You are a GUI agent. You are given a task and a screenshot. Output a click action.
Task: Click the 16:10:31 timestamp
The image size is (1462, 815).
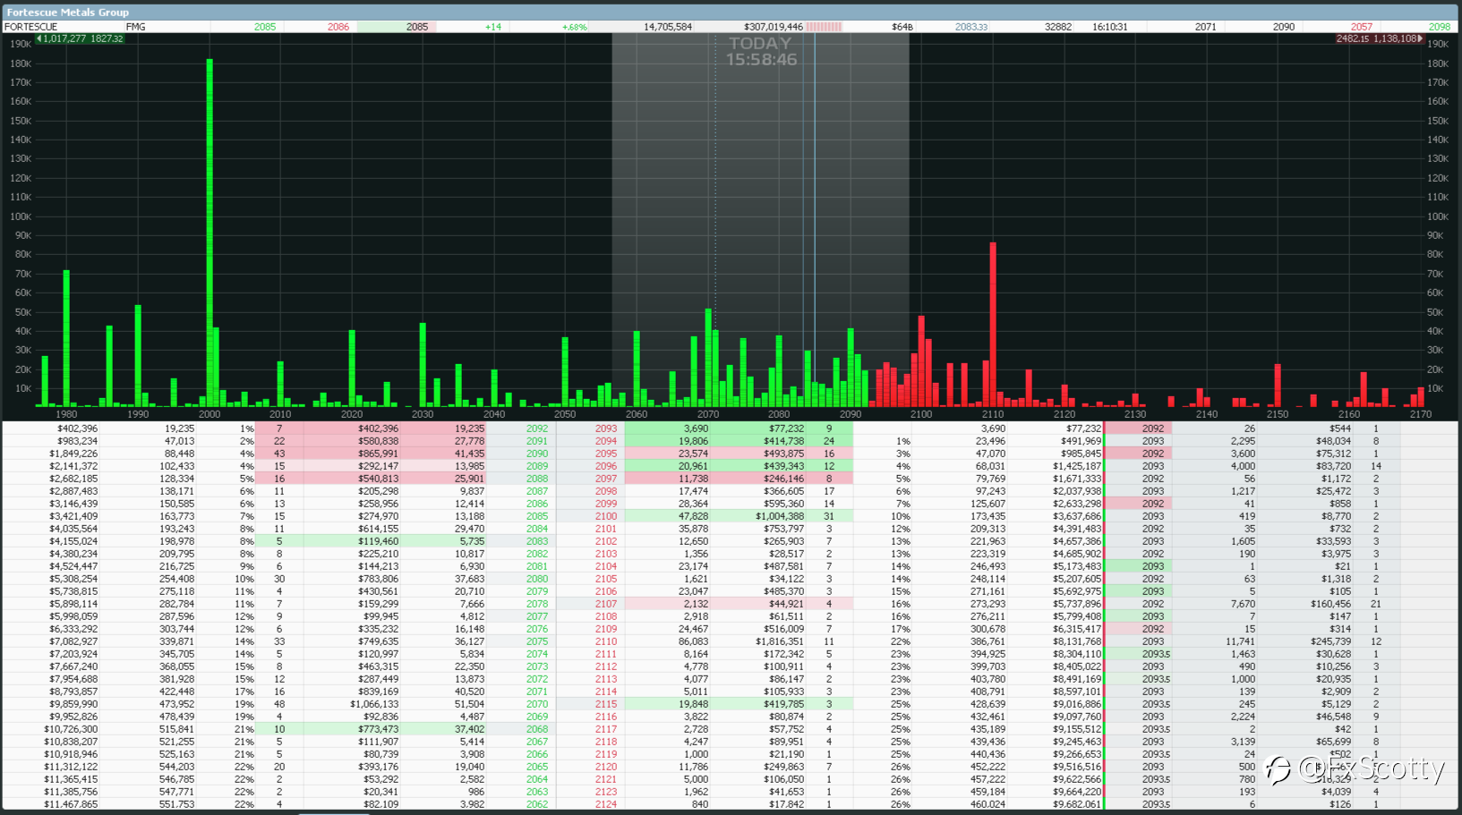pos(1109,27)
